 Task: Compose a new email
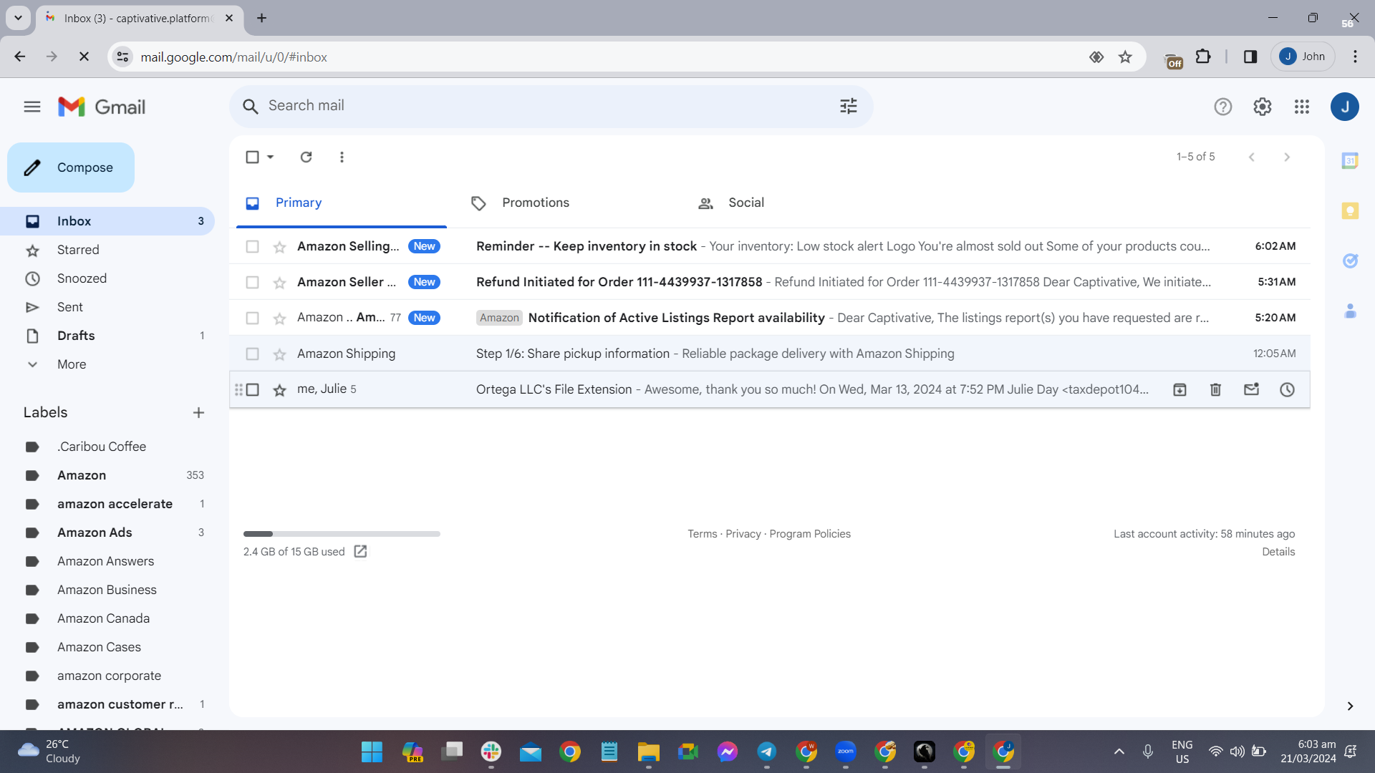click(71, 167)
